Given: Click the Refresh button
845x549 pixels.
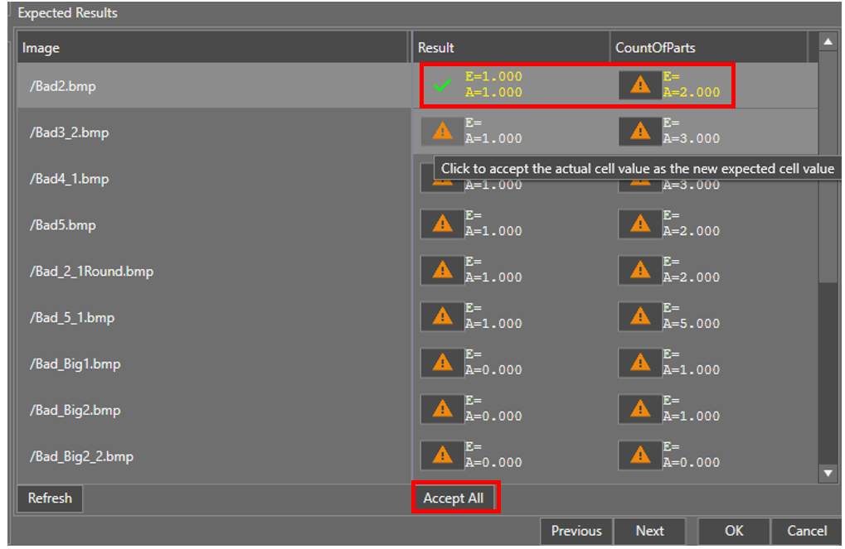Looking at the screenshot, I should (50, 498).
